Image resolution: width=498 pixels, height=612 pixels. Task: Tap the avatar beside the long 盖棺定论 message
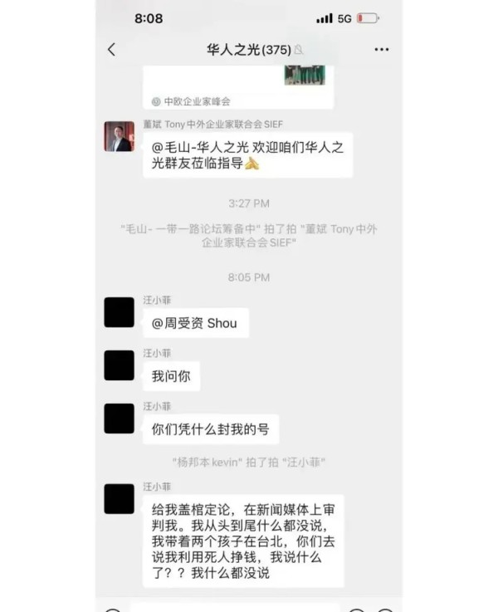tap(120, 499)
